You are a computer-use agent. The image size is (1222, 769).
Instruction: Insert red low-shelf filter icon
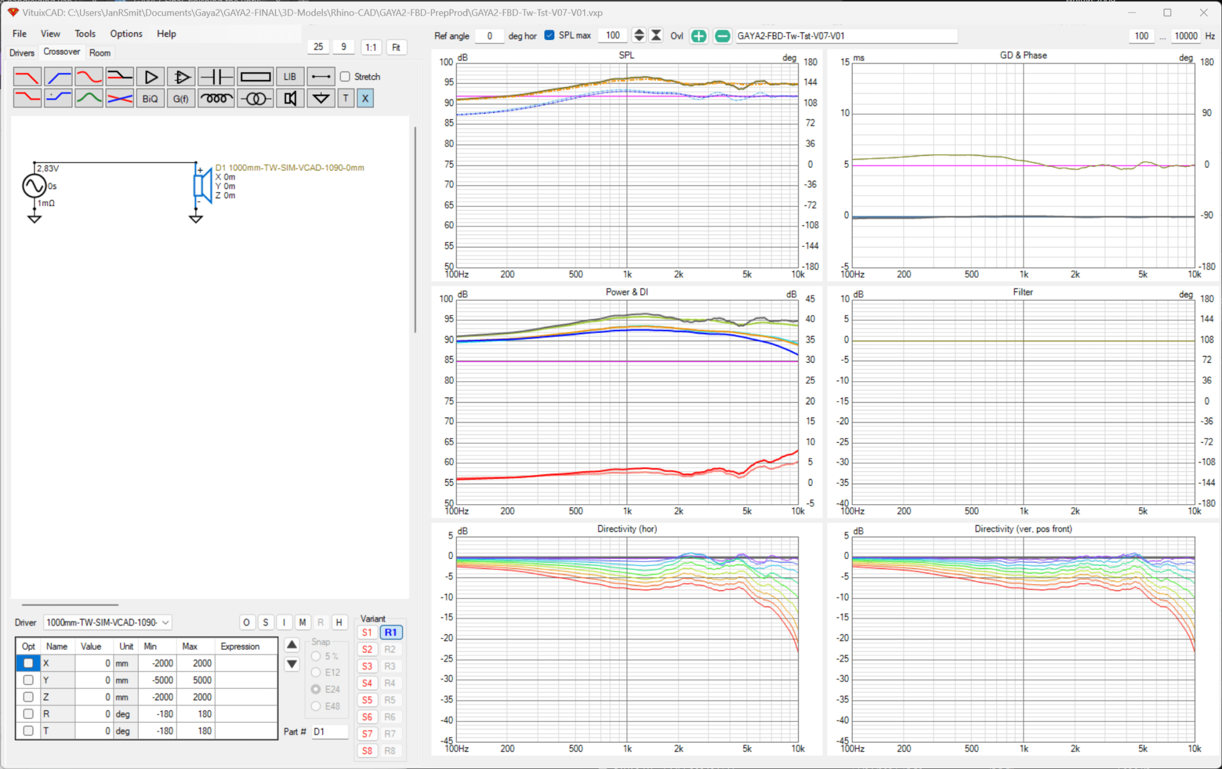click(x=27, y=98)
